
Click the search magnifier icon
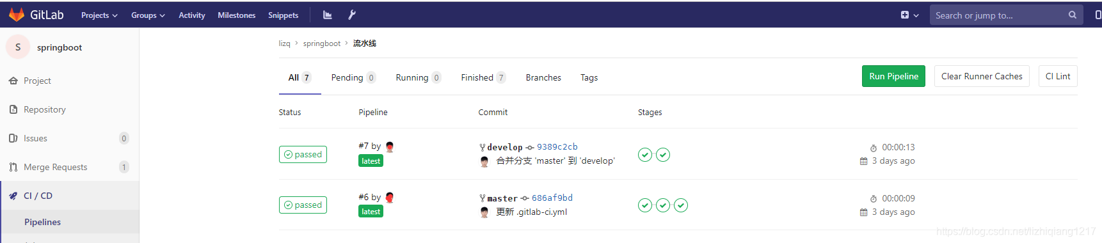tap(1073, 15)
